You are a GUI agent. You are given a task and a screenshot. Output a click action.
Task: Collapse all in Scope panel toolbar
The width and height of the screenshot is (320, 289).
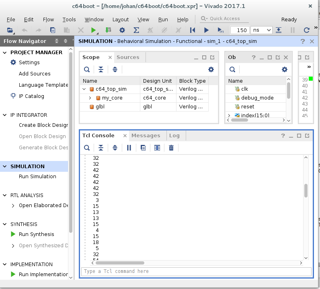101,69
